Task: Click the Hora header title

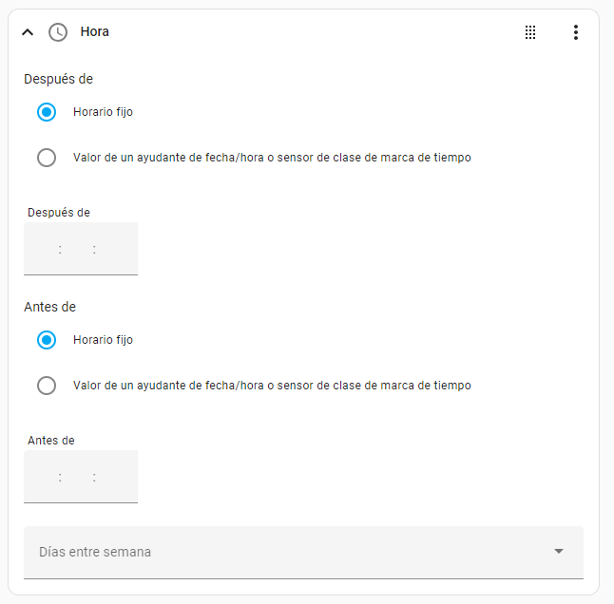Action: coord(95,32)
